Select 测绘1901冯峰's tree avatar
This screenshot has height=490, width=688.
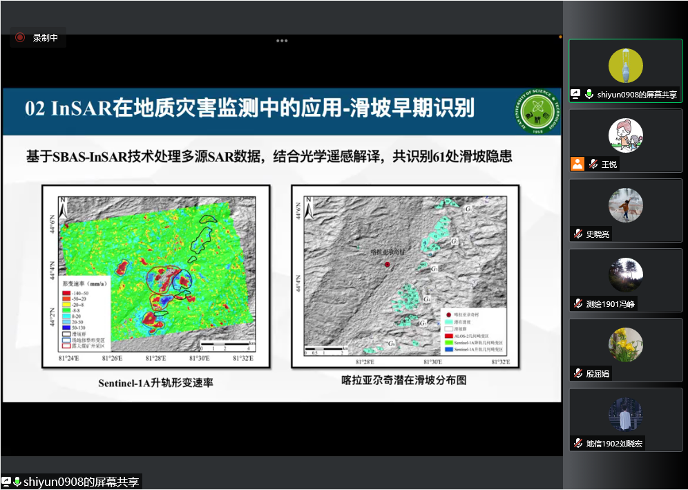625,275
